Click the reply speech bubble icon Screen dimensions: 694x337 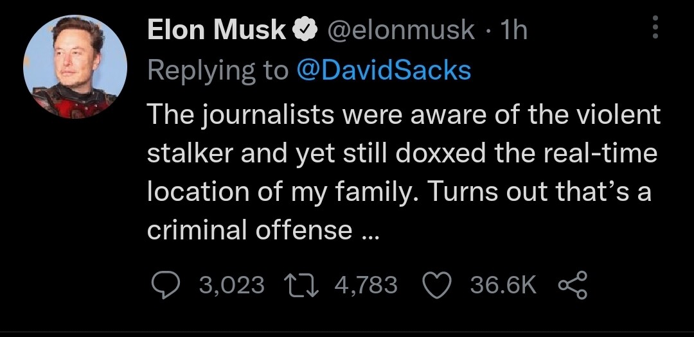click(x=168, y=284)
